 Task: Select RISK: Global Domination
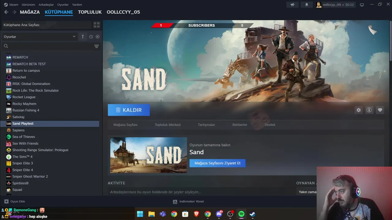[31, 84]
